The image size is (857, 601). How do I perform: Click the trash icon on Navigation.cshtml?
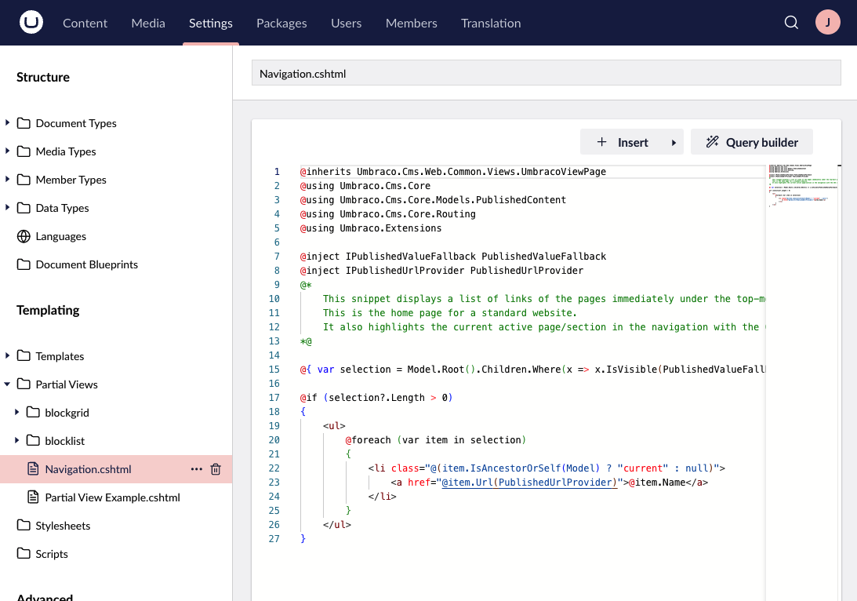click(x=216, y=469)
